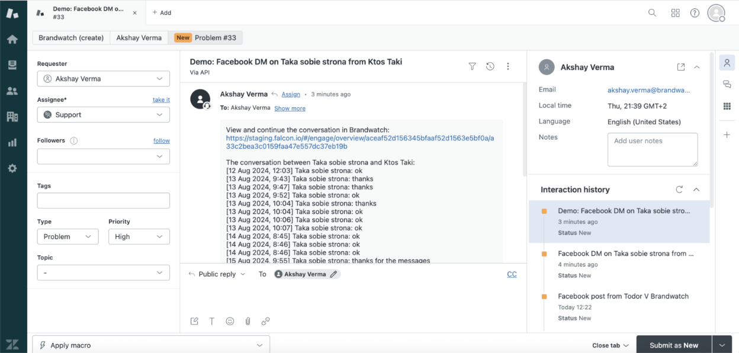The height and width of the screenshot is (353, 739).
Task: Open the Help question mark icon
Action: 695,12
